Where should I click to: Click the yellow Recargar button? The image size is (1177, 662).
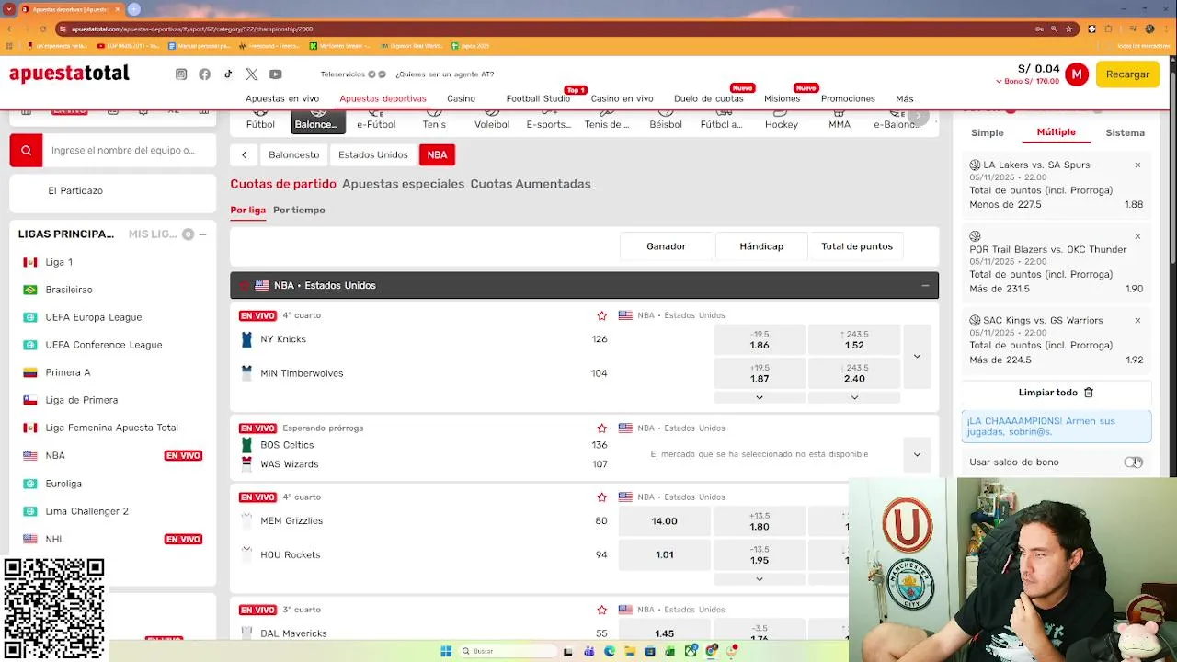pyautogui.click(x=1127, y=74)
